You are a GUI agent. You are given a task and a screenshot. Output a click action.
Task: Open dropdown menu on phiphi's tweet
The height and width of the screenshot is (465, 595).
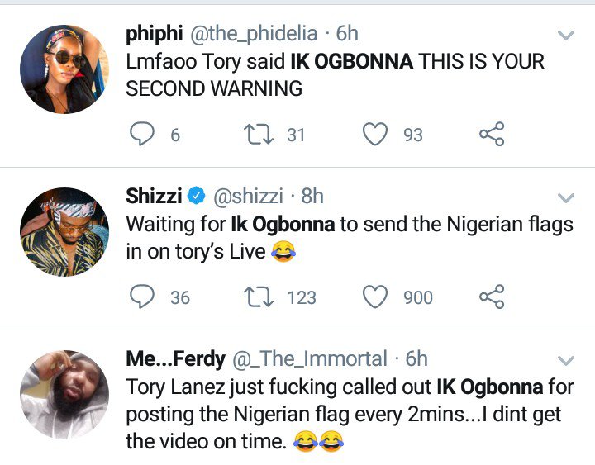click(566, 36)
